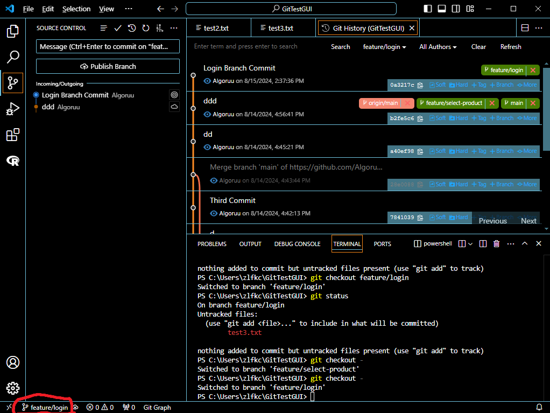Open the Accounts menu
This screenshot has height=413, width=550.
click(12, 362)
